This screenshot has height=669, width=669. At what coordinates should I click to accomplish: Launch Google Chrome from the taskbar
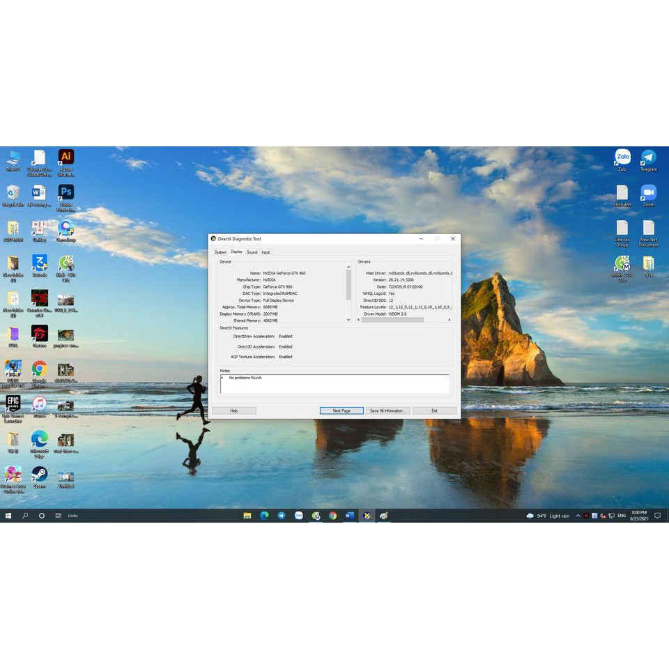tap(333, 516)
